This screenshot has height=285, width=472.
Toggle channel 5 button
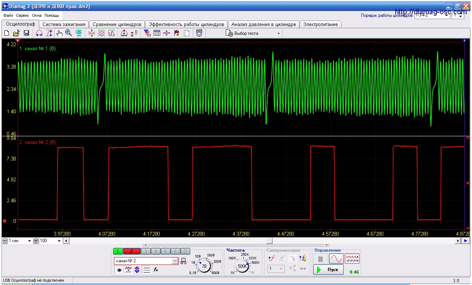tap(165, 251)
